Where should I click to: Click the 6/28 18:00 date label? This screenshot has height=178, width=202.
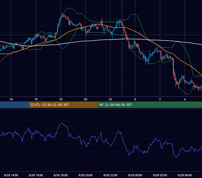tap(61, 175)
